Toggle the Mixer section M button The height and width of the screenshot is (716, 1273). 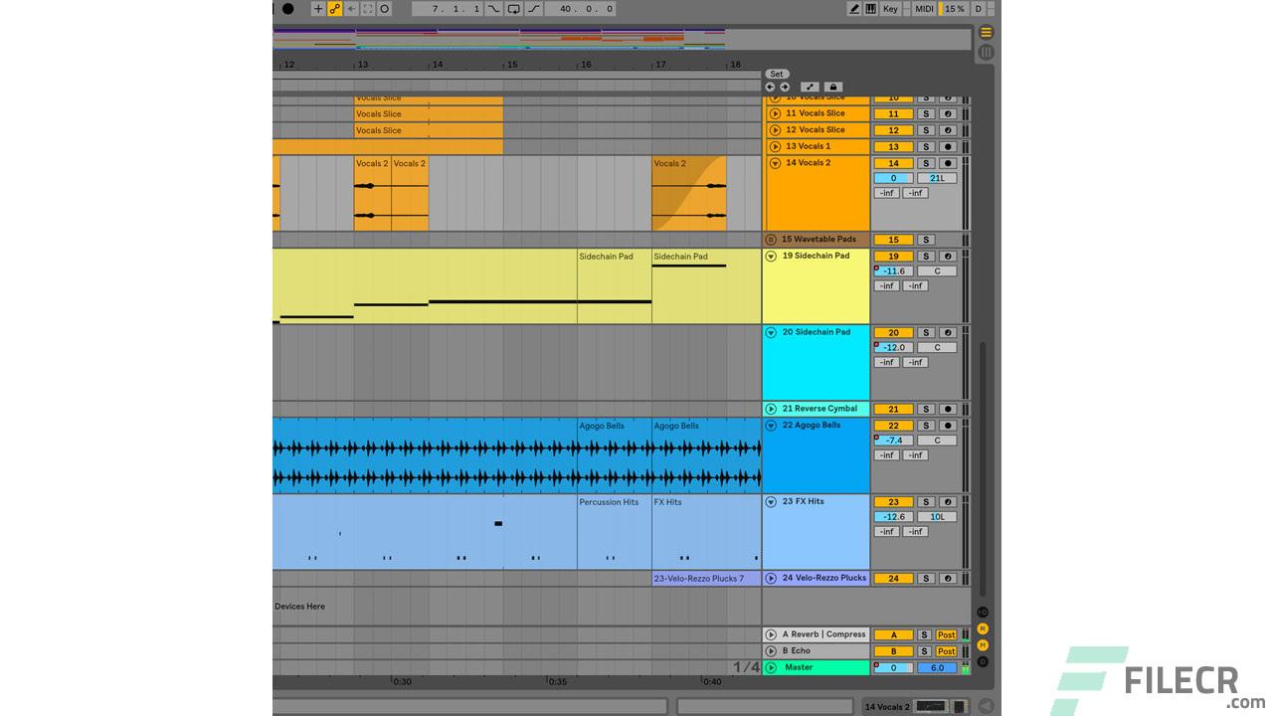pyautogui.click(x=983, y=645)
